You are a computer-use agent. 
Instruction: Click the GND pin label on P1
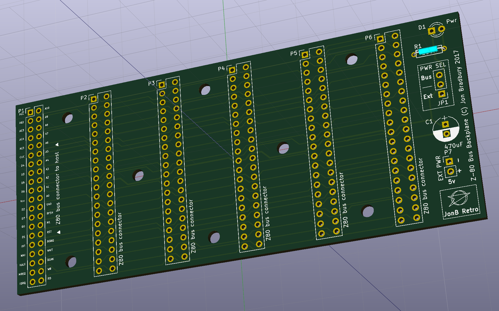pos(49,204)
